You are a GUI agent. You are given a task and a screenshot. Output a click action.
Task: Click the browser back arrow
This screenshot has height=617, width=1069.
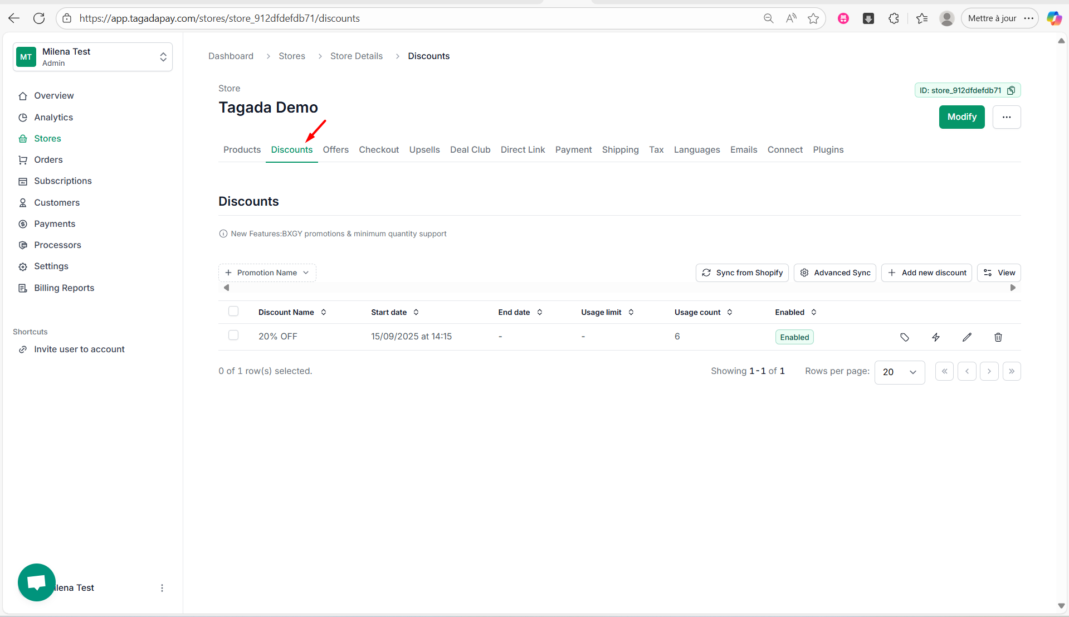coord(14,18)
